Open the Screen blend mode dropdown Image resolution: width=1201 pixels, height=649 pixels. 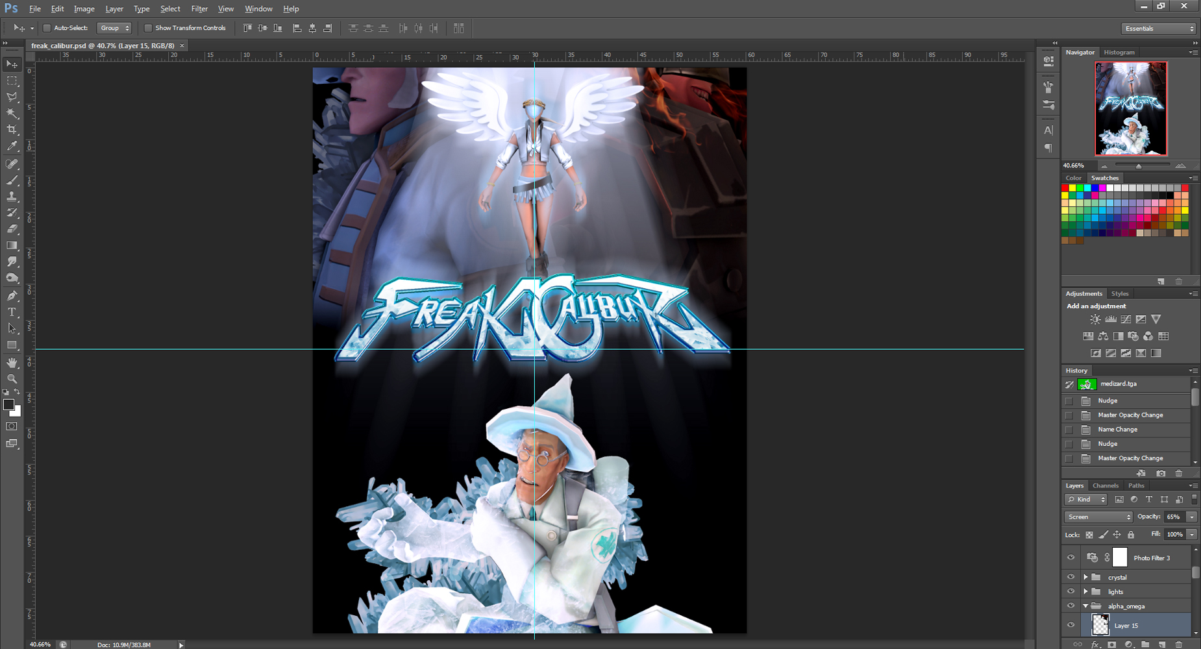click(x=1098, y=517)
